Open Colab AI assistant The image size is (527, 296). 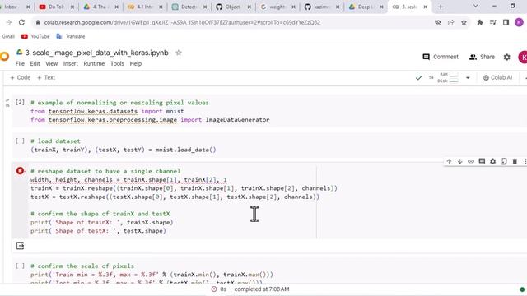pyautogui.click(x=497, y=77)
